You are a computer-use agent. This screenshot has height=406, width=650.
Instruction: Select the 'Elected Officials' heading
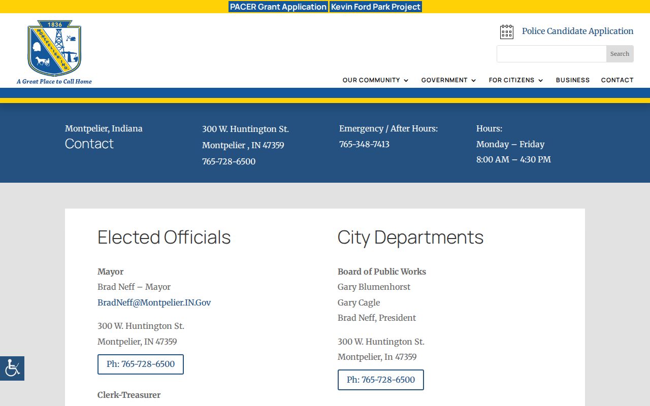coord(164,238)
